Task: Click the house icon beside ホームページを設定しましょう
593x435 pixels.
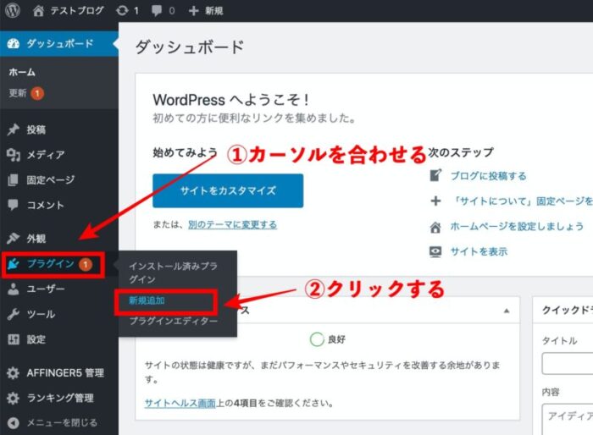Action: tap(435, 227)
